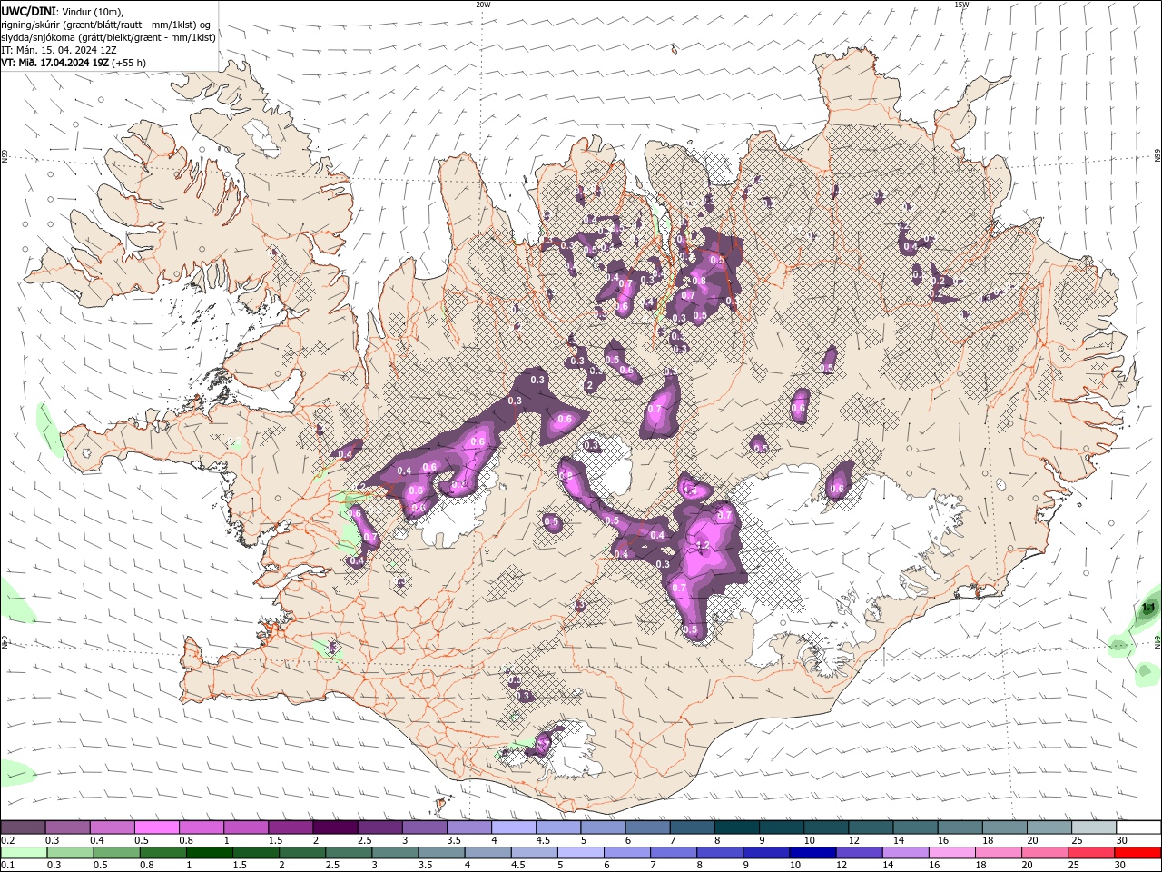Select the deep blue 10 rain legend swatch
Image resolution: width=1162 pixels, height=872 pixels.
point(813,852)
